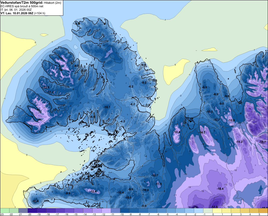Viewport: 268px width, 216px height.
Task: Click the -9.0 temperature label
Action: [x=221, y=104]
